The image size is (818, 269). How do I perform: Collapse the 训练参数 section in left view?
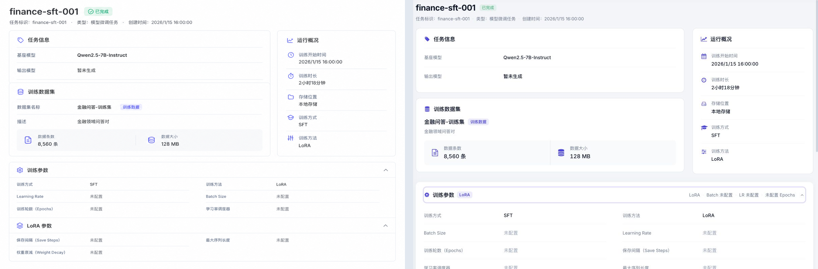[x=386, y=170]
